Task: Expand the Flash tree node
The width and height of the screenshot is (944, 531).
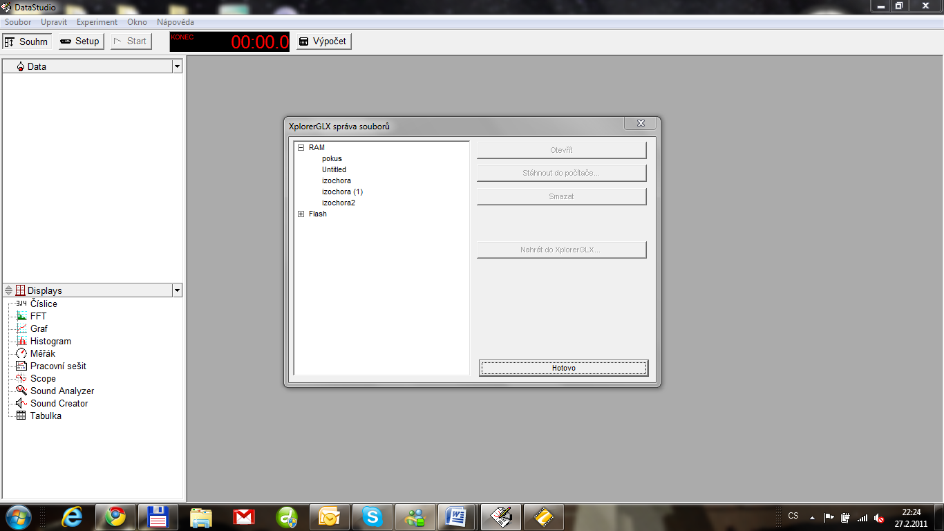Action: click(301, 214)
